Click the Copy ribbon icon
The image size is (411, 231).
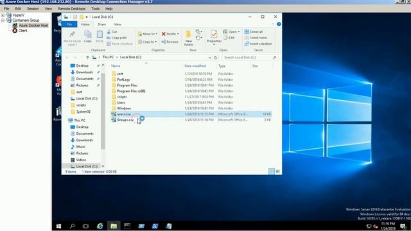pos(88,34)
